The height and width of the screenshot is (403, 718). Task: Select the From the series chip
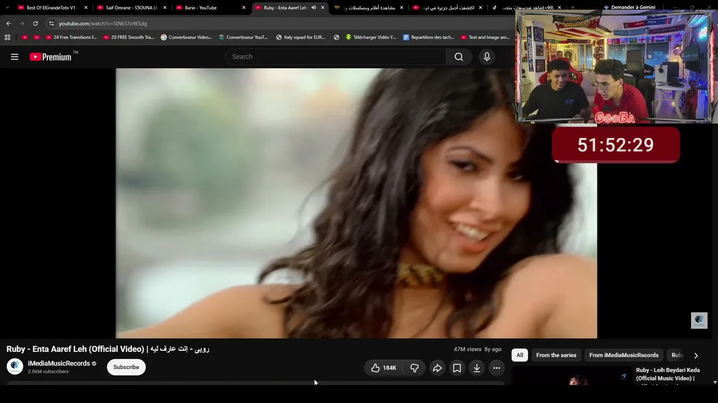coord(556,355)
